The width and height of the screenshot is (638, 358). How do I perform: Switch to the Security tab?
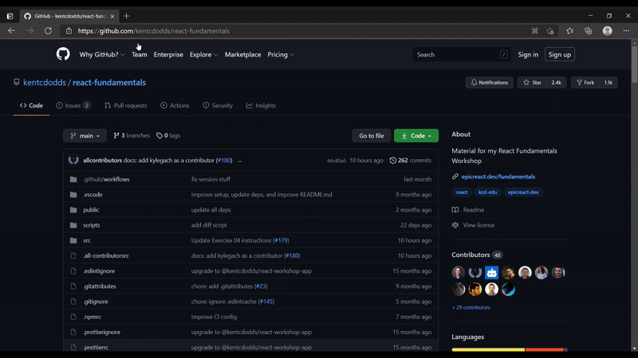218,106
